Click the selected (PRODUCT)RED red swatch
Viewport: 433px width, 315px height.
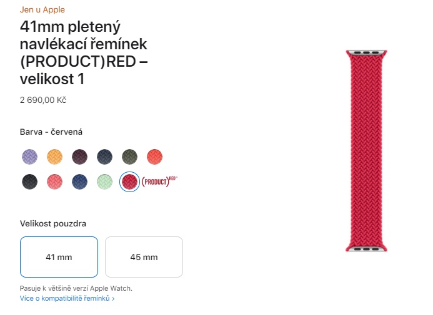tap(129, 182)
